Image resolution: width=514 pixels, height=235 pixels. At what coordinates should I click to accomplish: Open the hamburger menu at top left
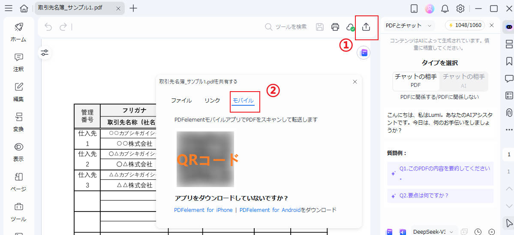[9, 9]
